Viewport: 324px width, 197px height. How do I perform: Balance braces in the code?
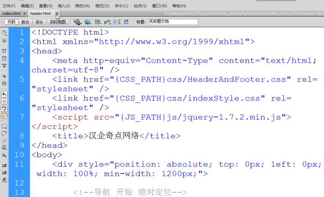[x=4, y=83]
